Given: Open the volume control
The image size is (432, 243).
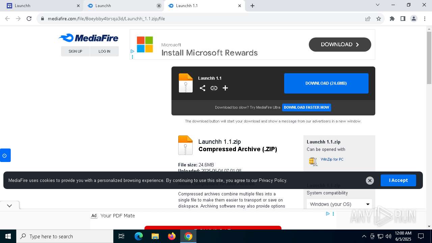Looking at the screenshot, I should coord(388,237).
